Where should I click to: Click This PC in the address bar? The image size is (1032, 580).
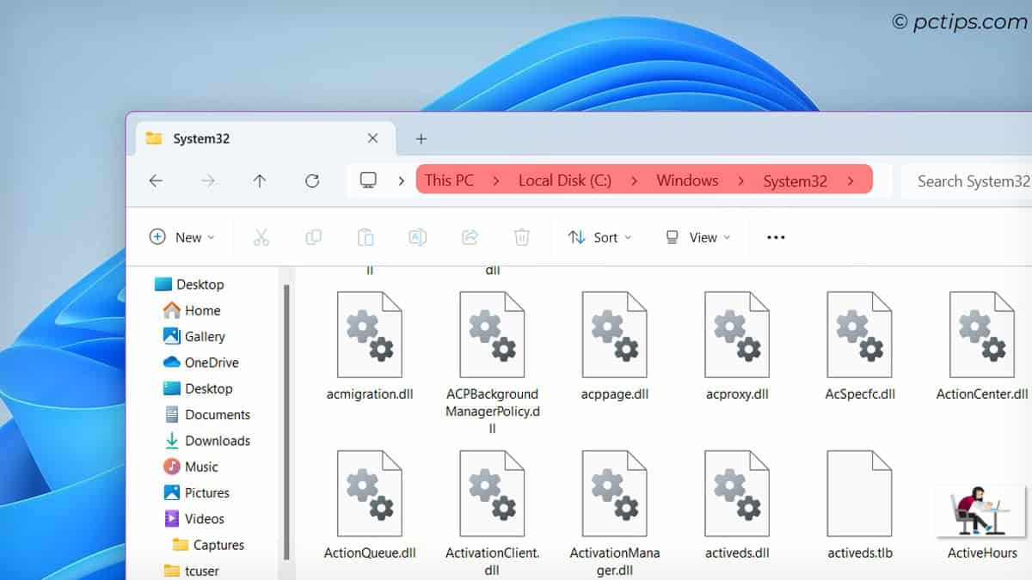(450, 180)
